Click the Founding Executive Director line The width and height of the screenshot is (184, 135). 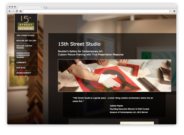point(129,109)
